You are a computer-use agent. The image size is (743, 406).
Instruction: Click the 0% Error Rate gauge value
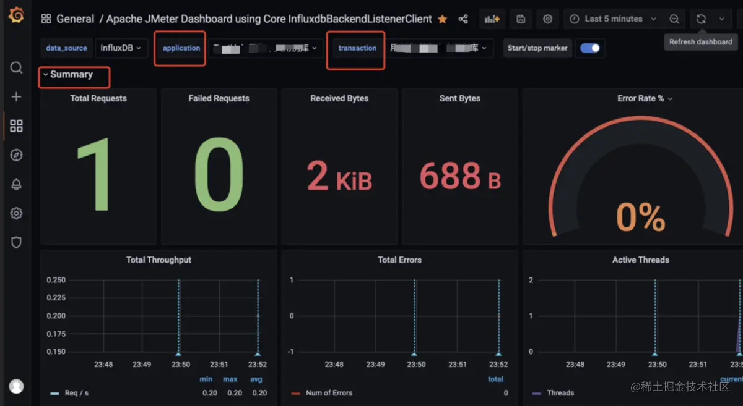click(641, 218)
